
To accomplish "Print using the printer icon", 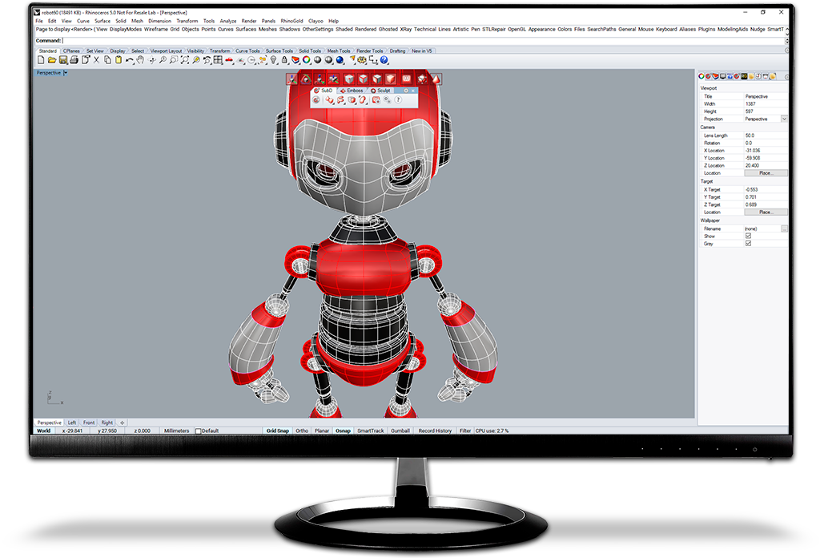I will [x=74, y=60].
